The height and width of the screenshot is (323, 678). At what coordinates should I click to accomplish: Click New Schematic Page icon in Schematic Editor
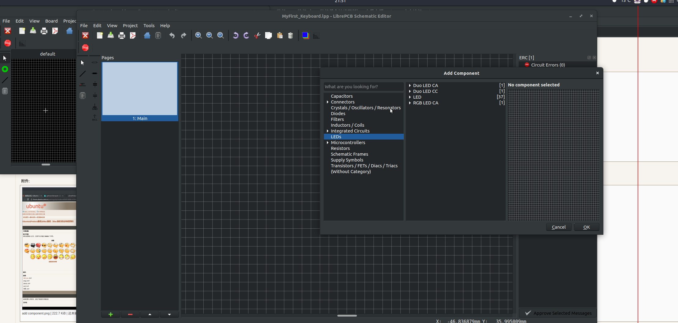point(100,36)
